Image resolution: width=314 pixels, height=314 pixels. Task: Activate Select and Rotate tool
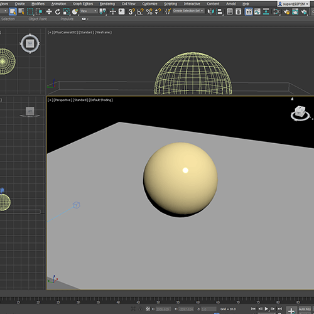tap(58, 11)
